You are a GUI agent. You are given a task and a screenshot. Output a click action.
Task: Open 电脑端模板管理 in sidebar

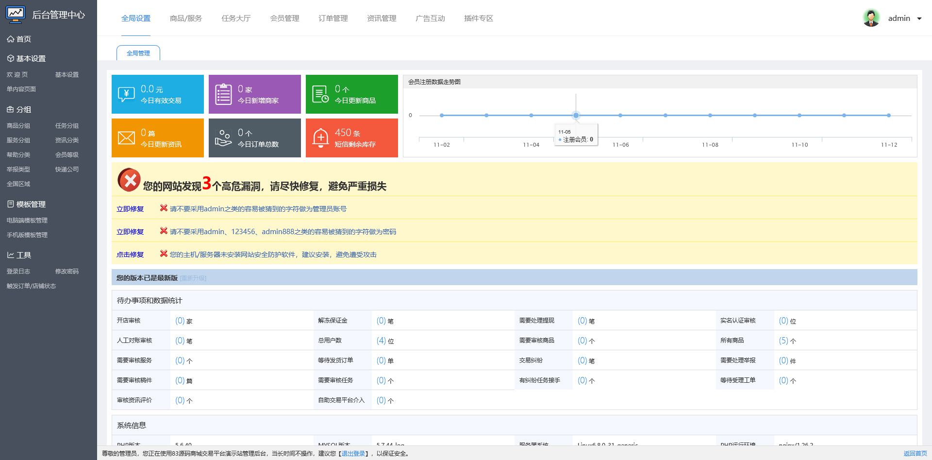(27, 221)
